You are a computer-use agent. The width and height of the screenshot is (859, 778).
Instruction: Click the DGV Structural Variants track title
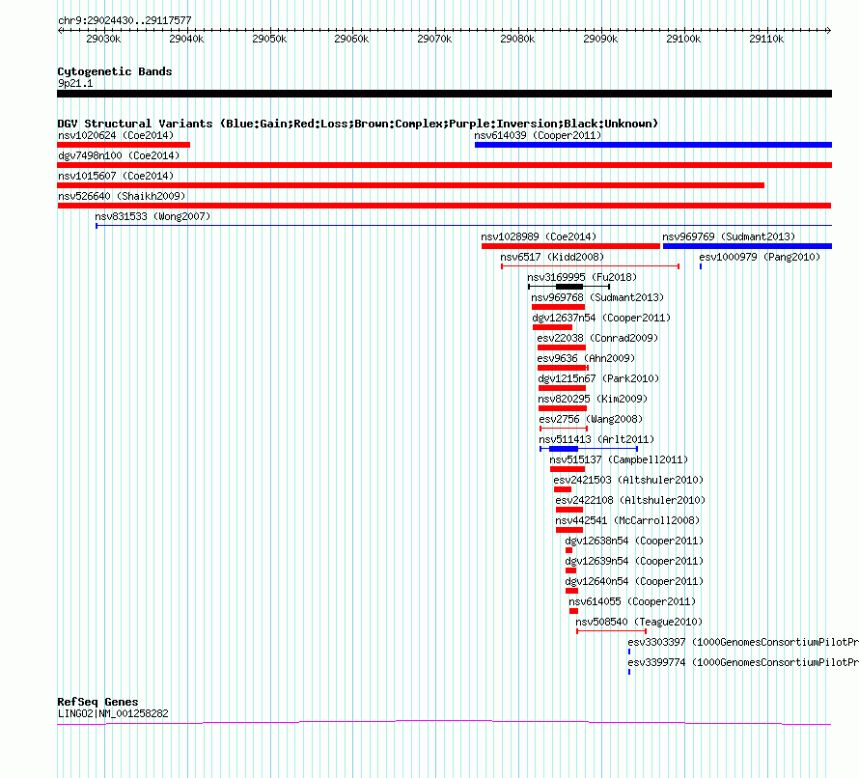[358, 124]
